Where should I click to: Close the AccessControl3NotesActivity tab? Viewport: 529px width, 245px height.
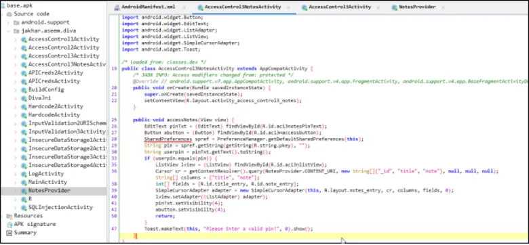coord(288,7)
